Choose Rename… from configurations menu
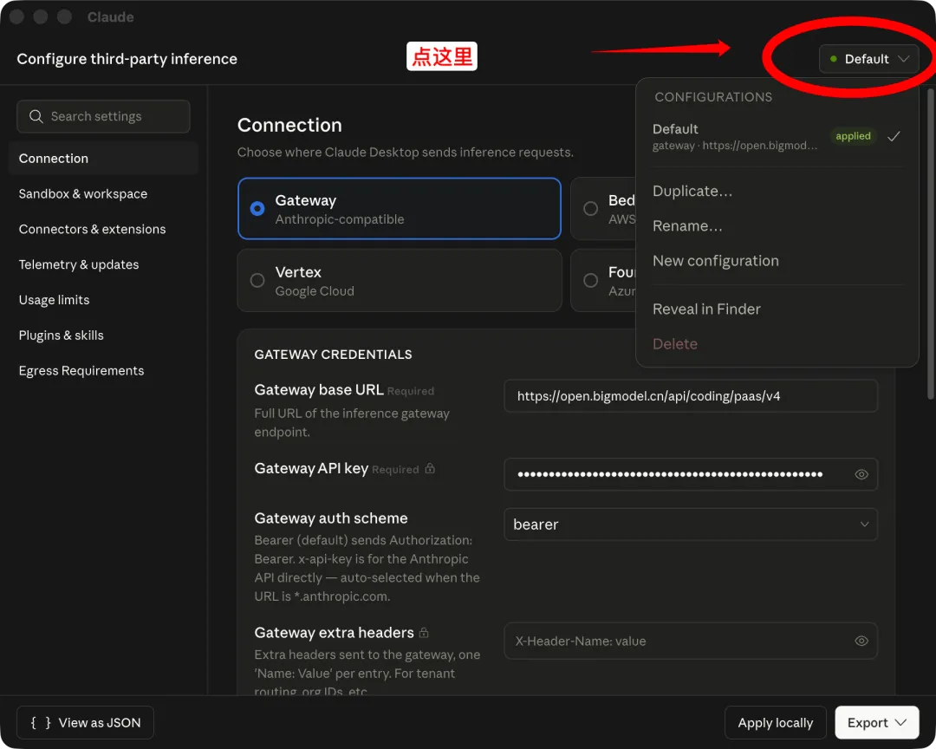Screen dimensions: 936x749 click(x=687, y=226)
